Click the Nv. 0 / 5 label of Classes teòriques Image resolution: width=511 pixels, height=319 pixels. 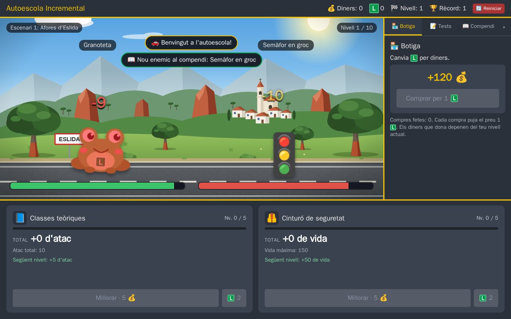pos(235,218)
